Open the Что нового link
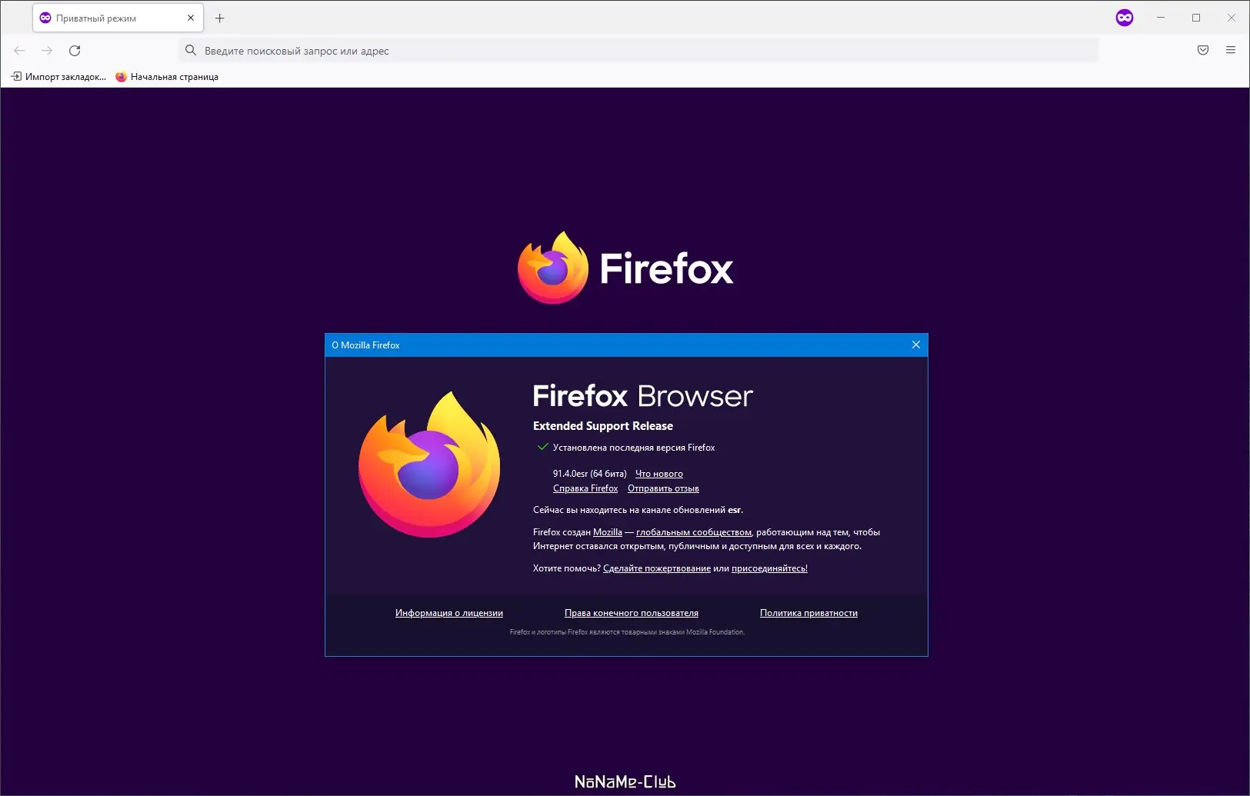 [659, 474]
